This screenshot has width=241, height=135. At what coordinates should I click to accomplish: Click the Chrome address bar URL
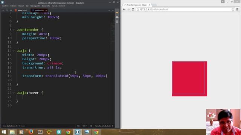coord(154,9)
